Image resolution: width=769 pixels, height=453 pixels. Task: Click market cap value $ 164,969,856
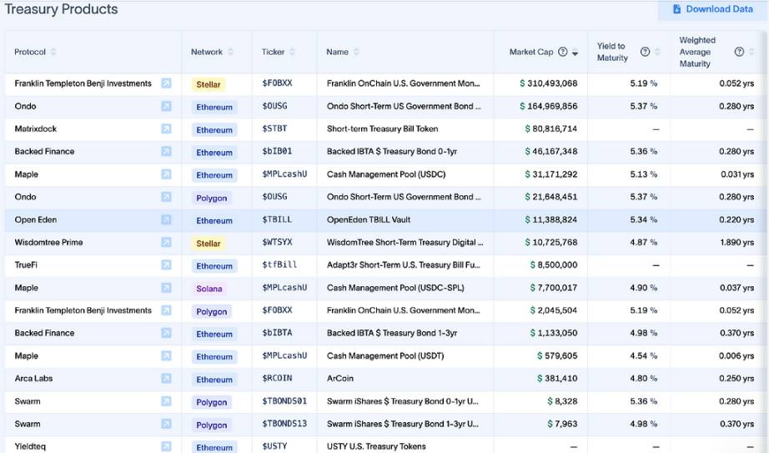pos(548,106)
